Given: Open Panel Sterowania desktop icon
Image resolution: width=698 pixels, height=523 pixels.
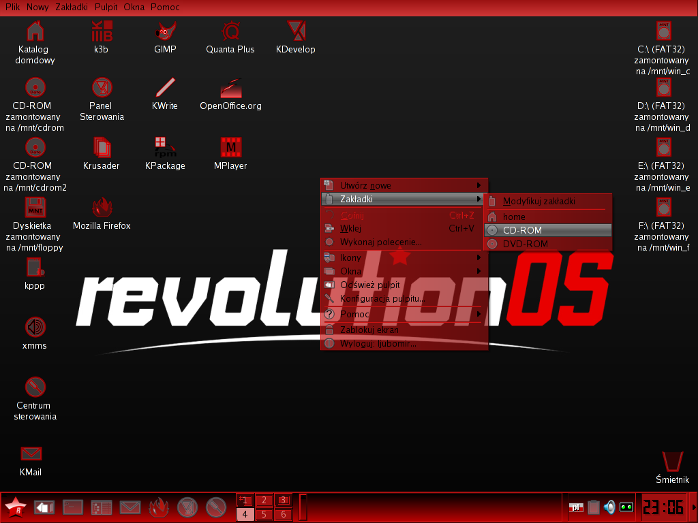Looking at the screenshot, I should tap(102, 88).
